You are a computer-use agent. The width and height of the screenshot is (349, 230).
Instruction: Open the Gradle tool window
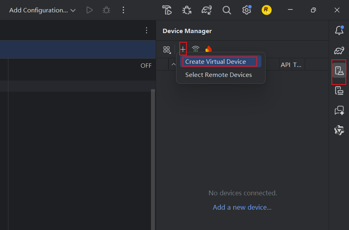click(x=339, y=50)
